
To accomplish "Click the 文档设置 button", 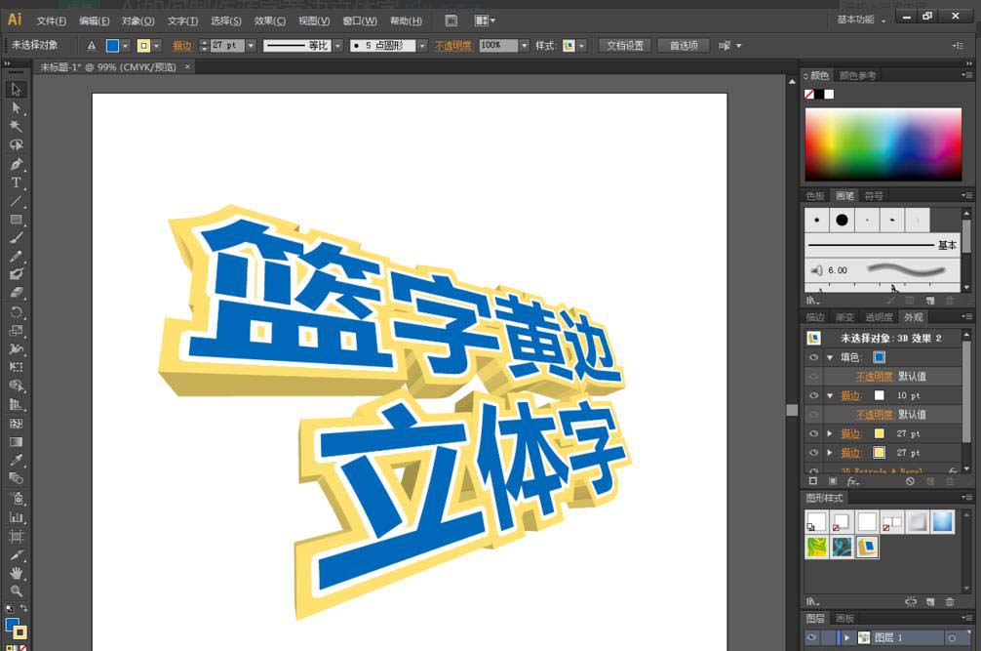I will 625,46.
